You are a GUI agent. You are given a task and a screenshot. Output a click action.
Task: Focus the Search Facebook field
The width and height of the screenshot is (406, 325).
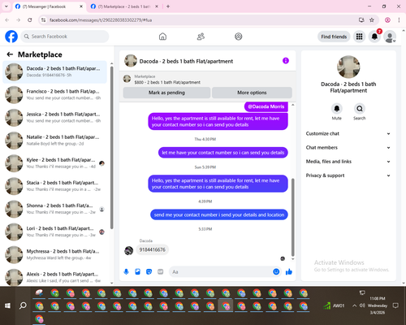(x=65, y=37)
